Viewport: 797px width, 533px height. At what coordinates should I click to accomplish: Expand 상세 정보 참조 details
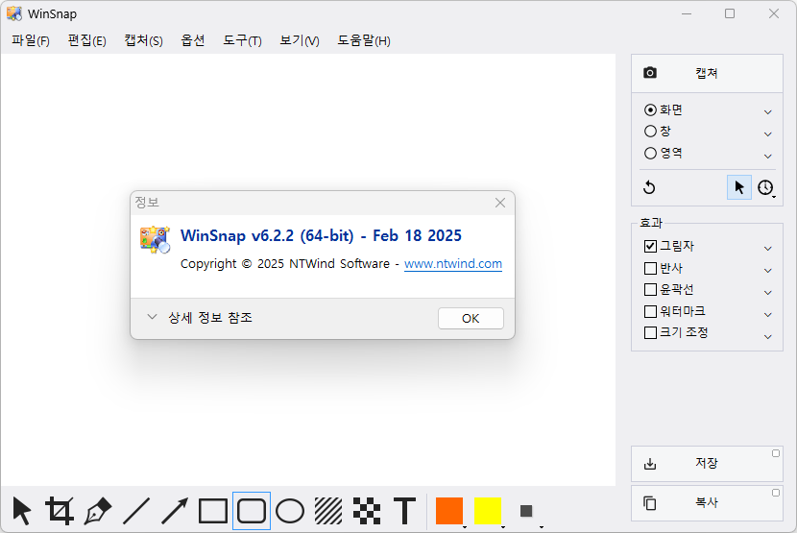pyautogui.click(x=200, y=317)
